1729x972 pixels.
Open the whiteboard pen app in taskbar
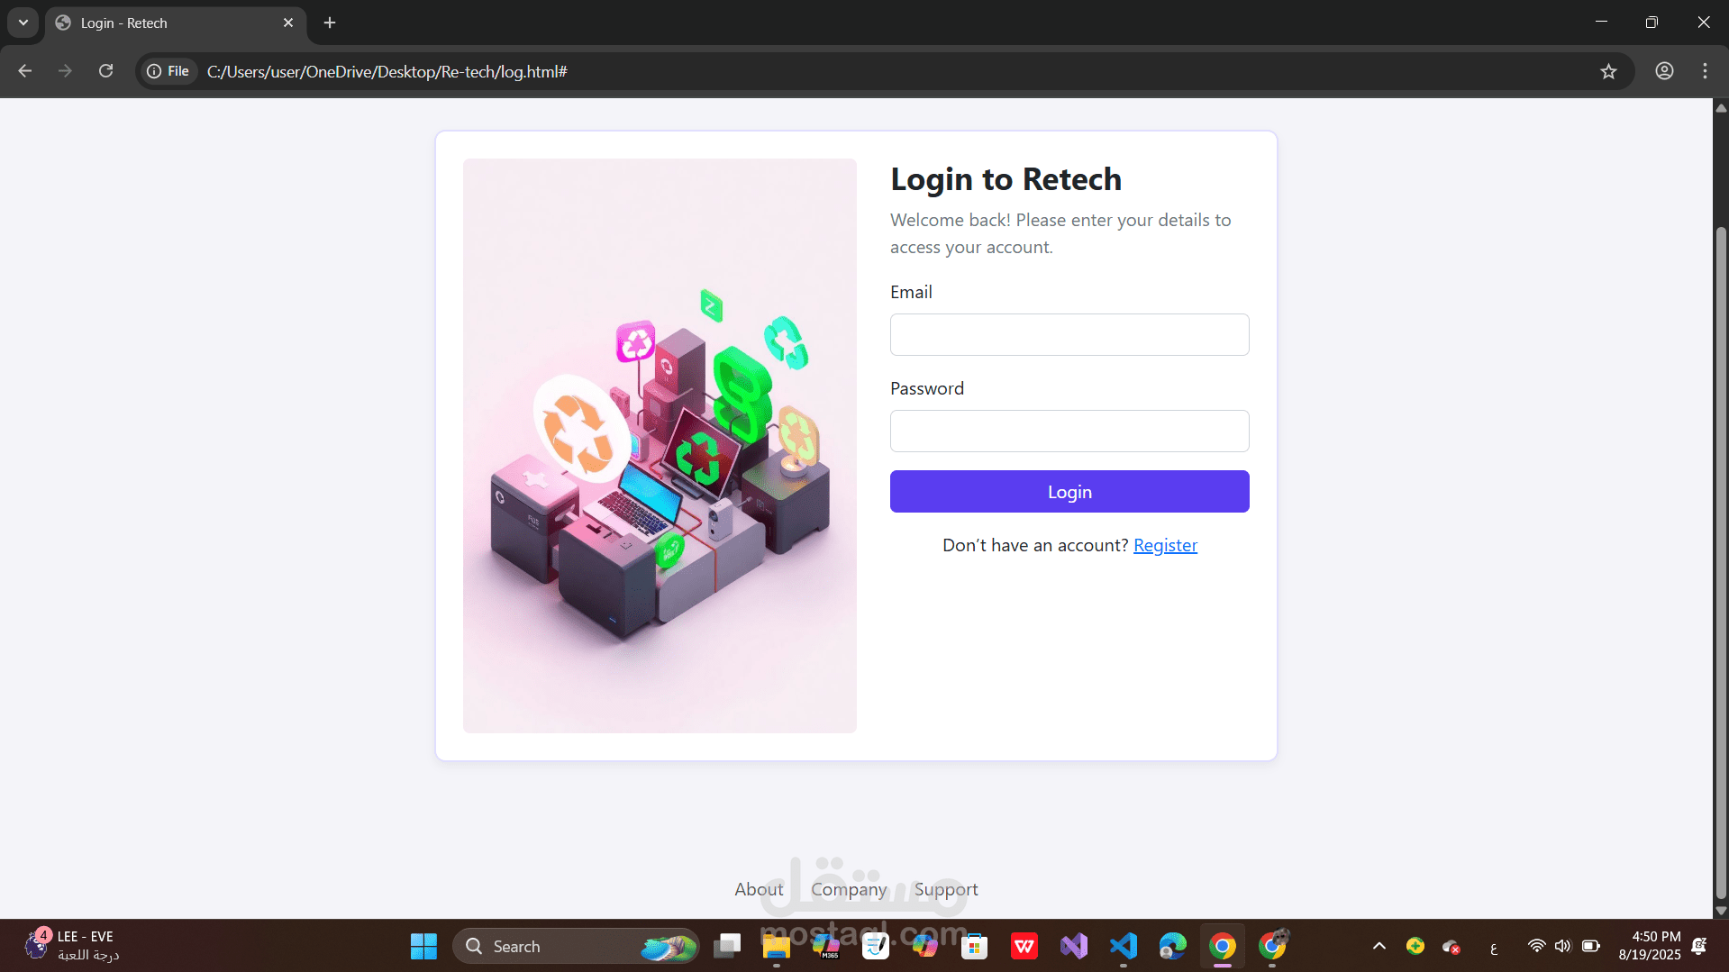pos(876,946)
